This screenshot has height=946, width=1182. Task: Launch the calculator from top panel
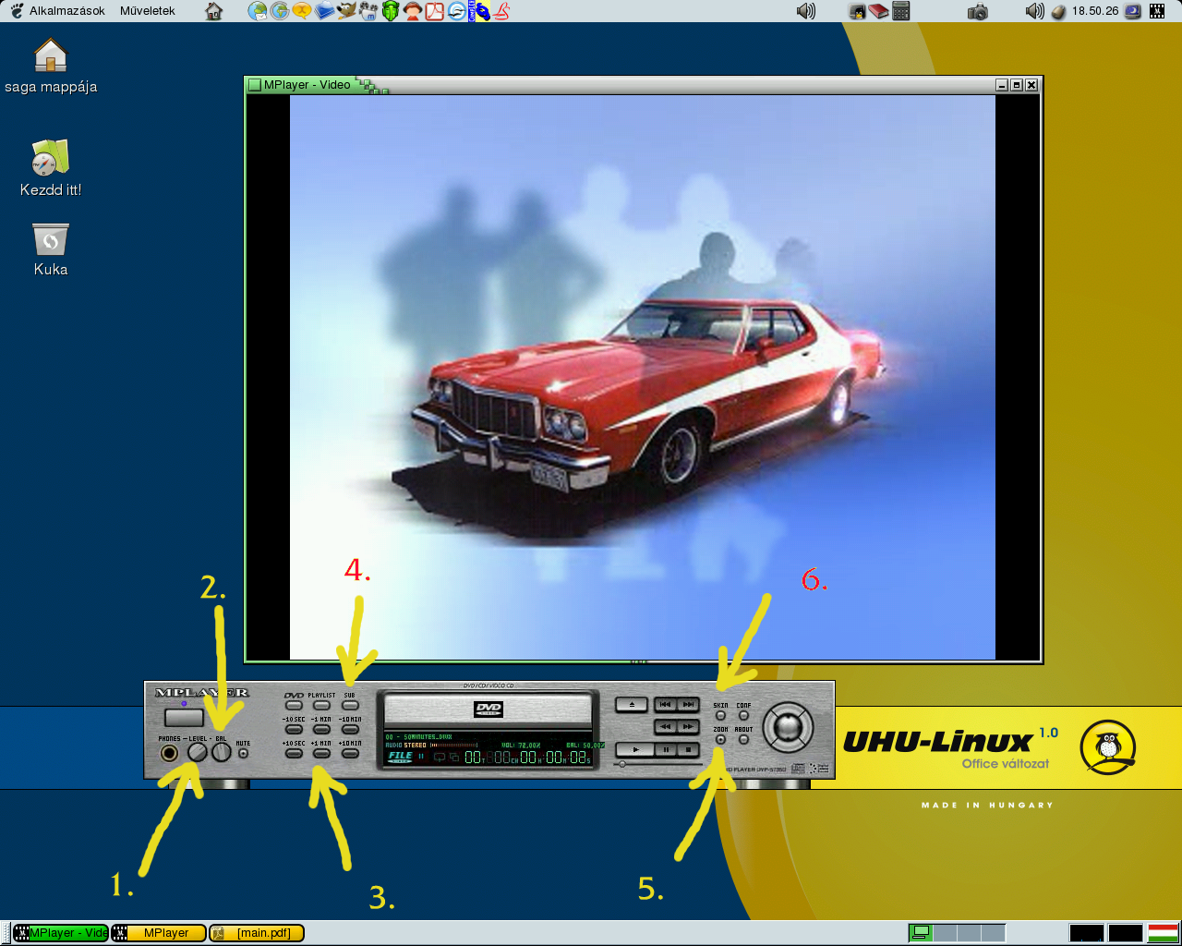(901, 11)
